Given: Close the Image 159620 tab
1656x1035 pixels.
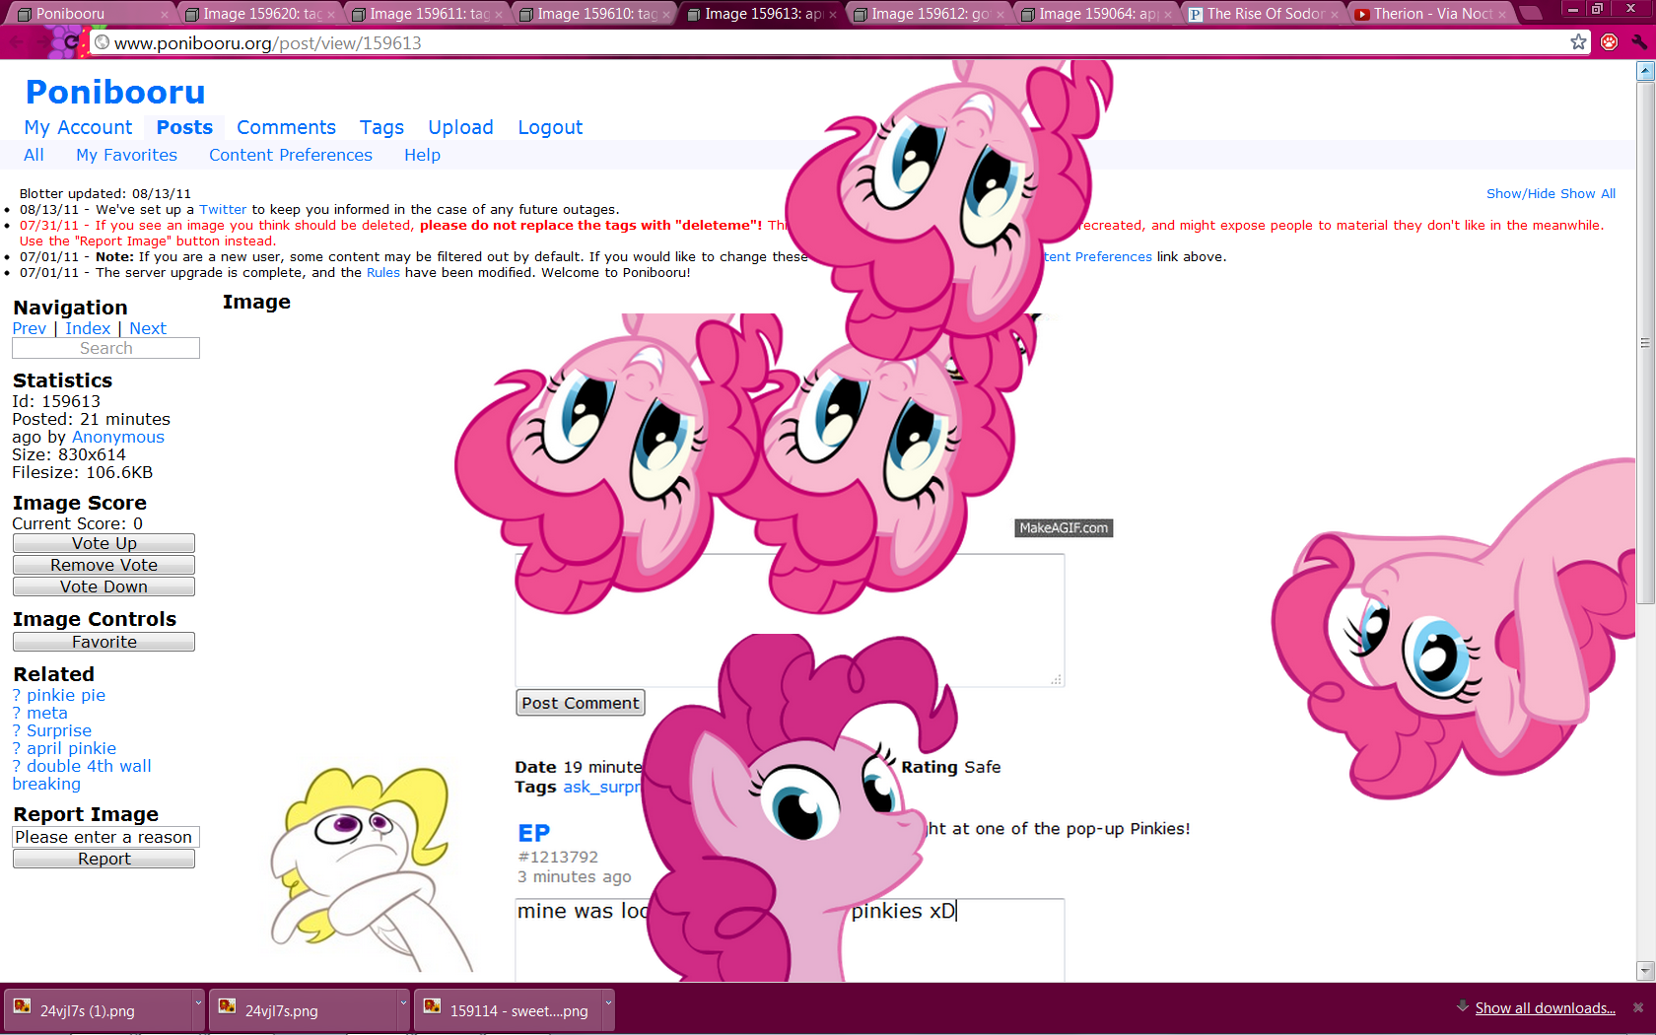Looking at the screenshot, I should 331,15.
